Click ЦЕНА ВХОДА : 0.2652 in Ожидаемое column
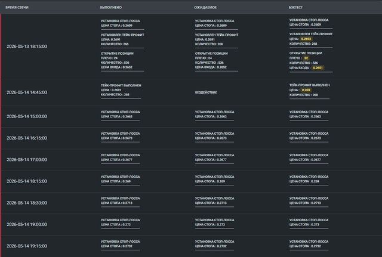382x257 pixels. pyautogui.click(x=211, y=67)
